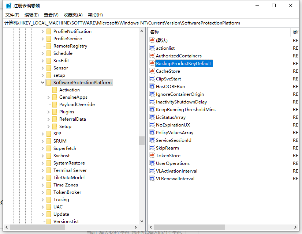Click the DWORD icon beside HasOOBERun
This screenshot has width=302, height=234.
[152, 87]
